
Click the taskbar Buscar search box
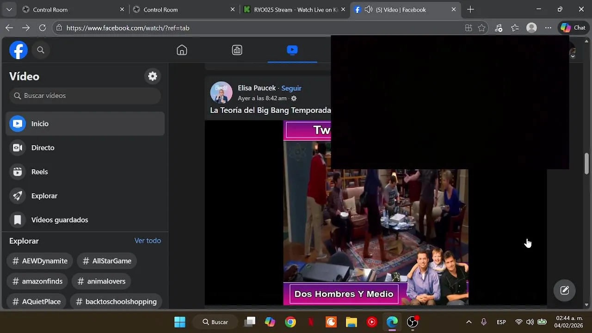[216, 322]
